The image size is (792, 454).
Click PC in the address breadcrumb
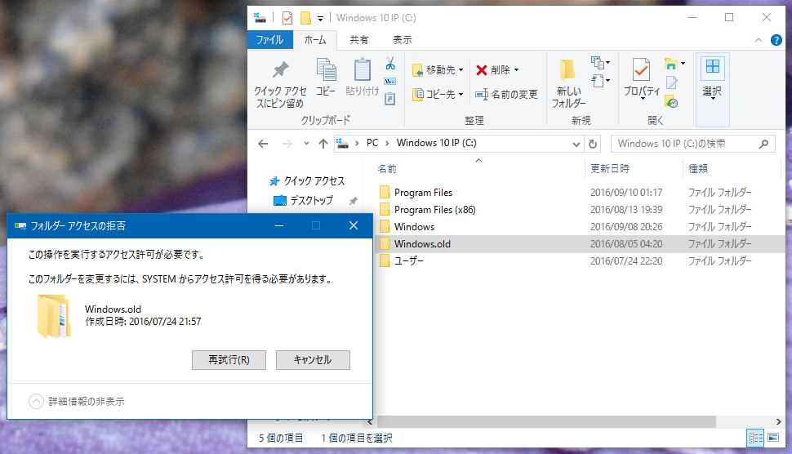(x=372, y=143)
